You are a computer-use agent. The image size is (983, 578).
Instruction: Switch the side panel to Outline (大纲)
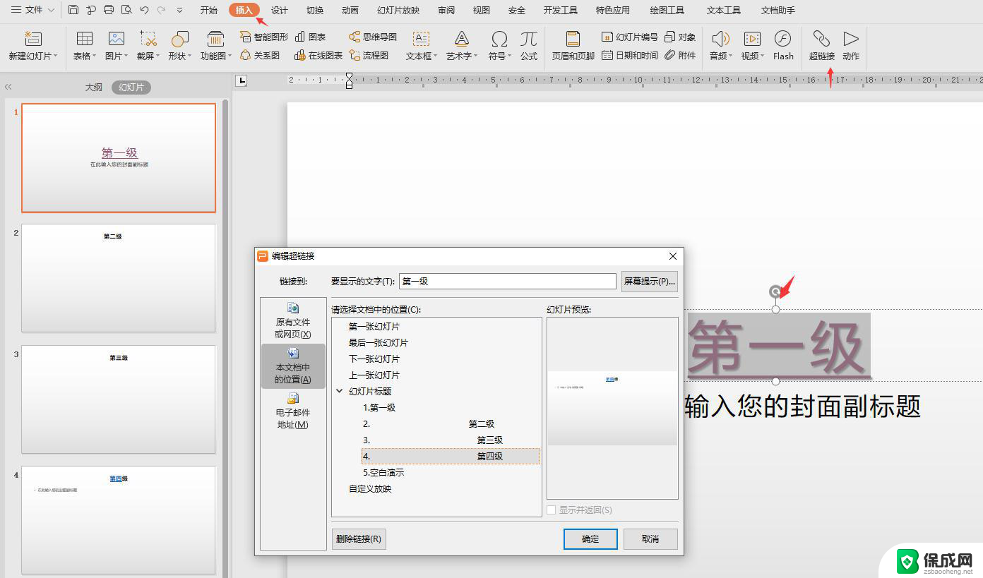(x=94, y=87)
